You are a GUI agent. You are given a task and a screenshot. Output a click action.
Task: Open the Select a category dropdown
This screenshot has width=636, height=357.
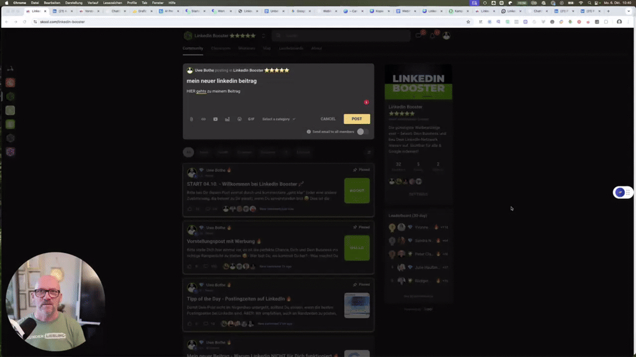(279, 119)
